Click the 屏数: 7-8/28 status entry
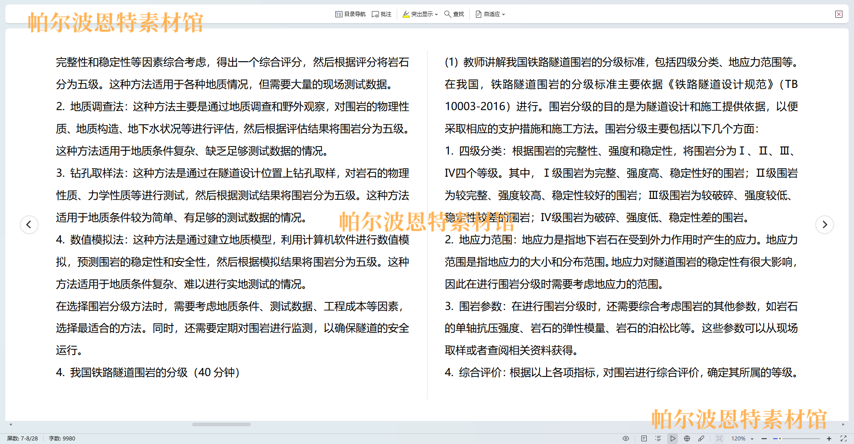 click(23, 439)
